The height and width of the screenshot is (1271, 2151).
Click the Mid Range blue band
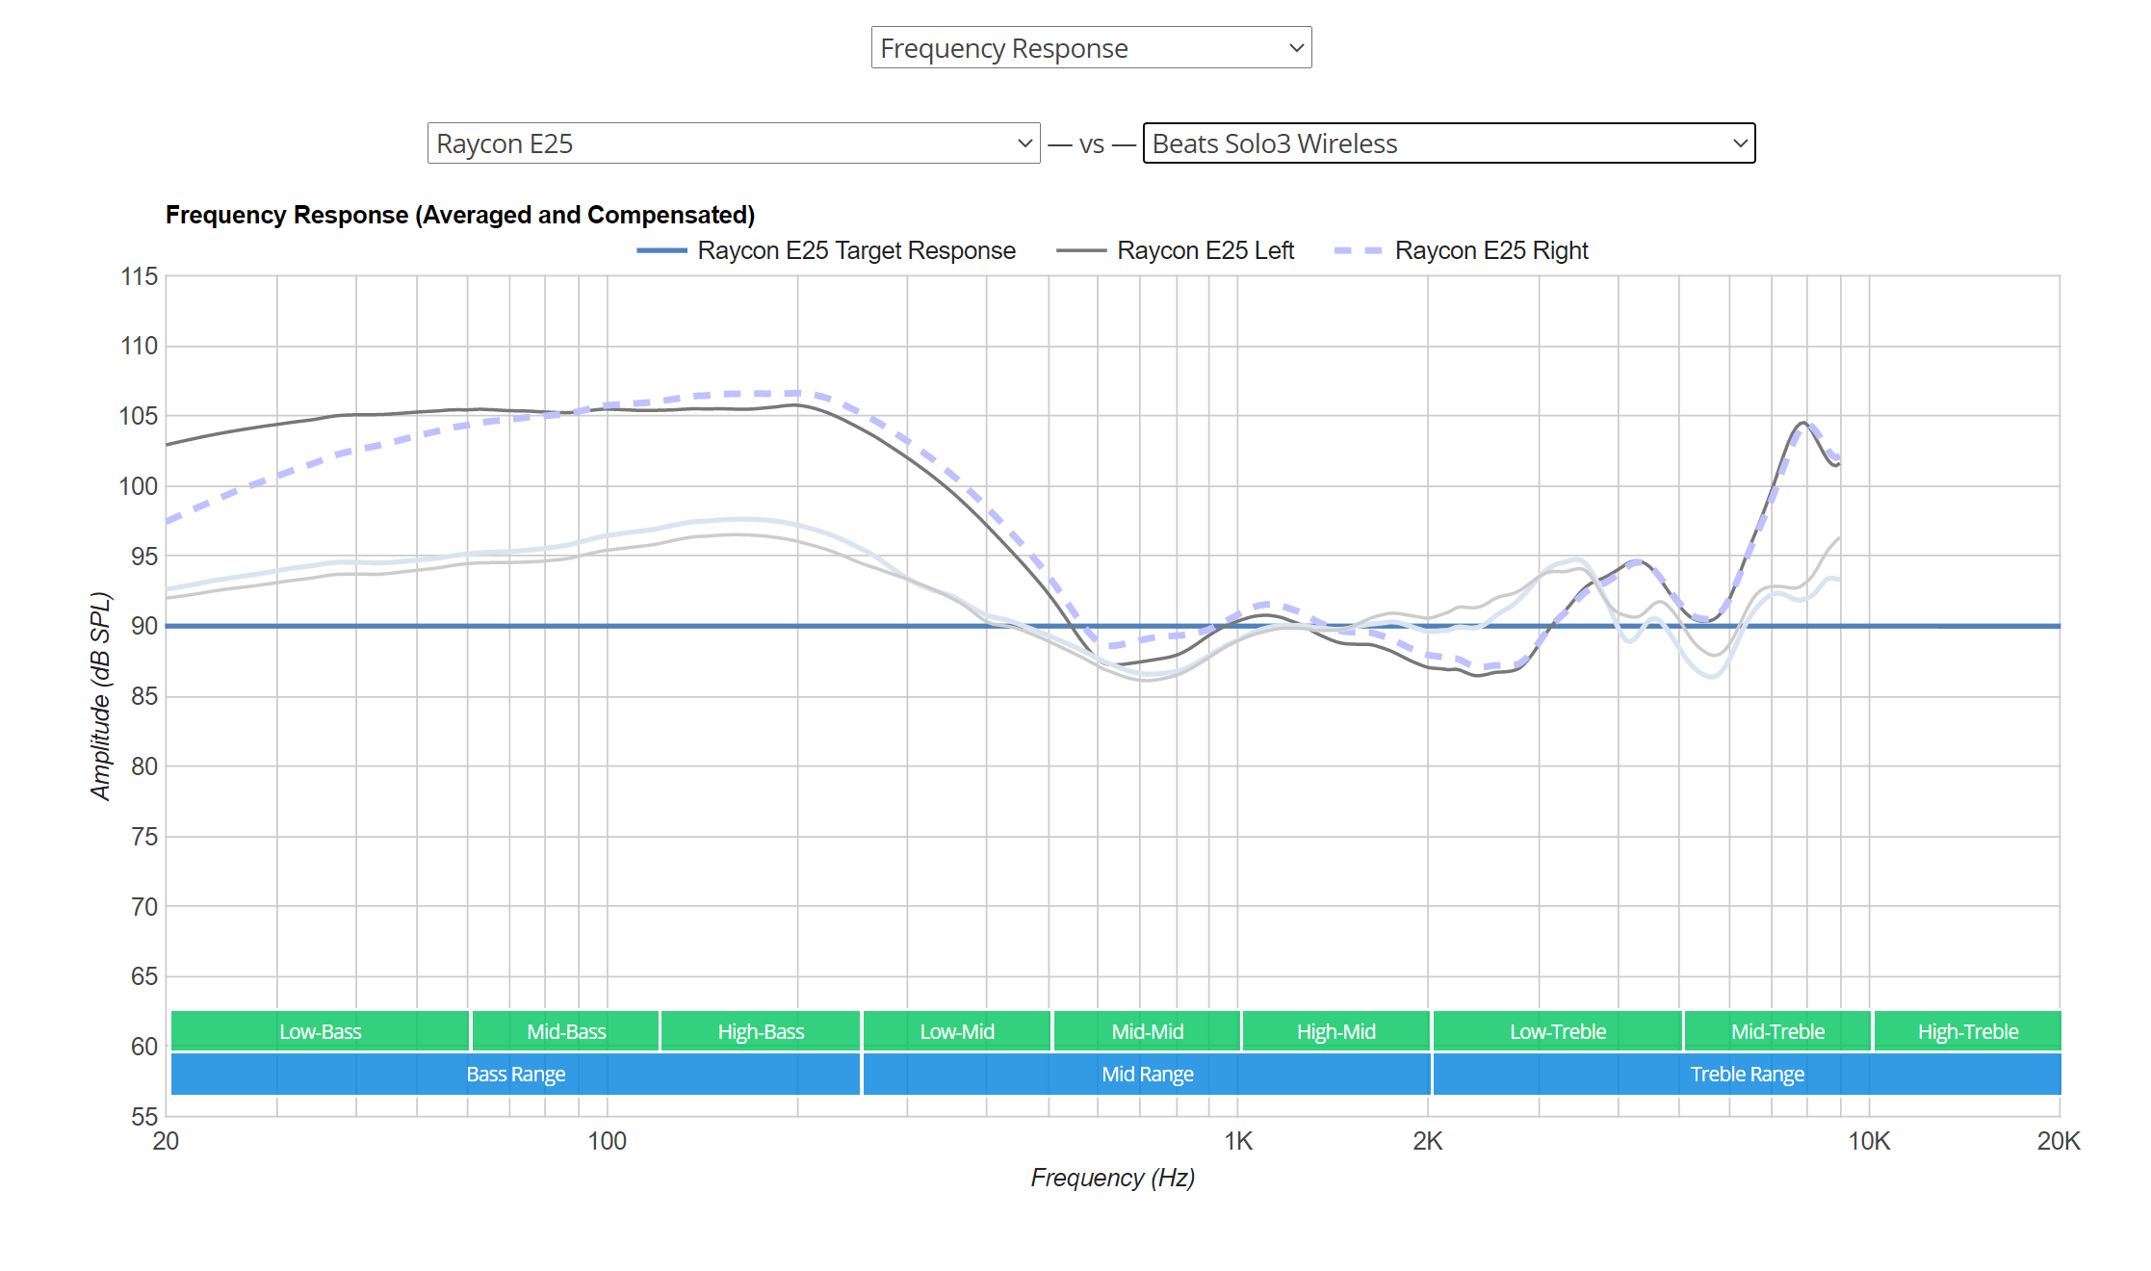tap(1146, 1074)
